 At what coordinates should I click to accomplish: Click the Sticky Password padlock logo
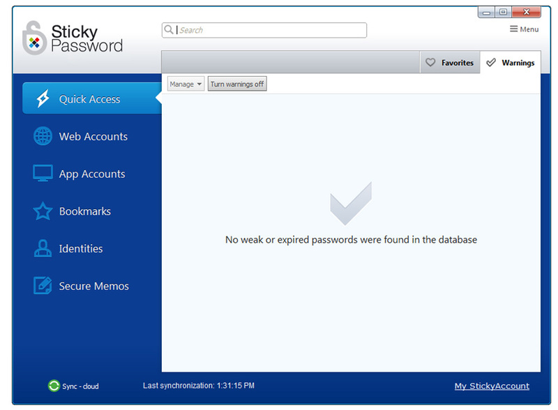pos(34,38)
